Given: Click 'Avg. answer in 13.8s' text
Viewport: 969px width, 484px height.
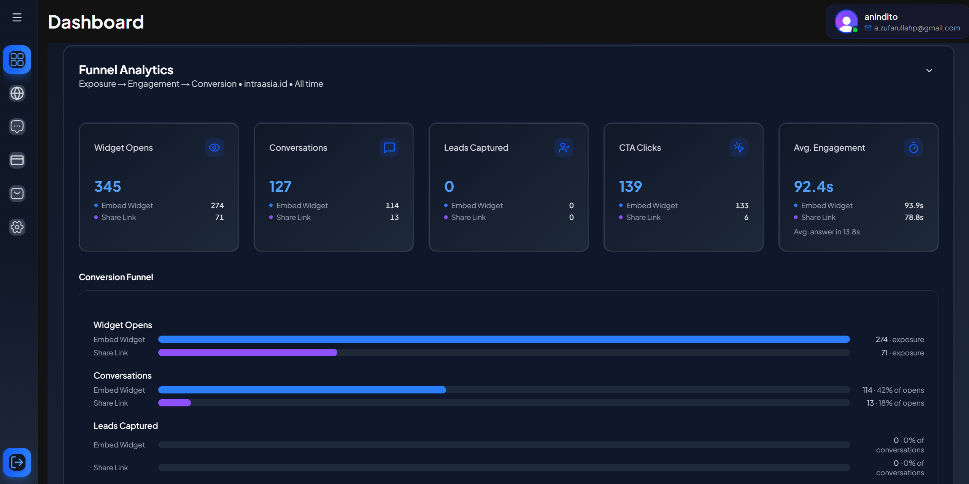Looking at the screenshot, I should tap(827, 232).
